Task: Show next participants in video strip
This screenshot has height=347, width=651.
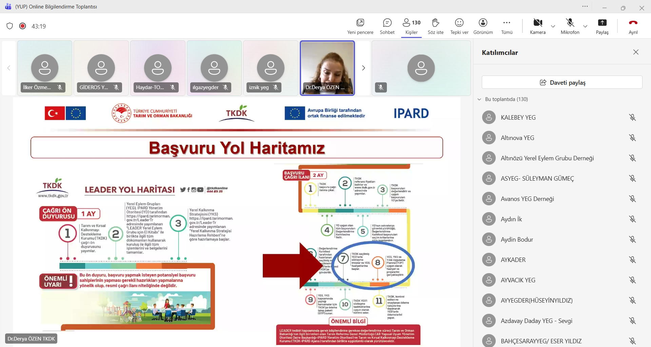Action: [x=363, y=68]
